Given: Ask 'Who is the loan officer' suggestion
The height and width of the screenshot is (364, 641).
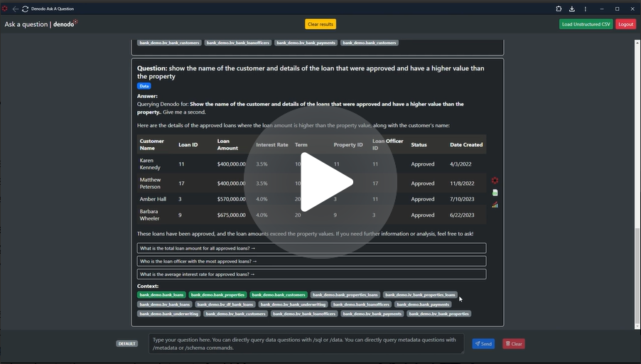Looking at the screenshot, I should pos(311,262).
